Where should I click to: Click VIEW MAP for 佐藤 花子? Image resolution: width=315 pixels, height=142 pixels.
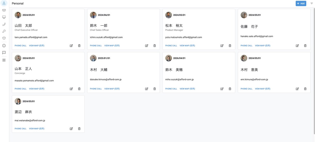click(263, 46)
